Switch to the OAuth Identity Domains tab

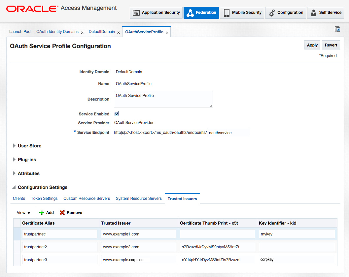57,32
